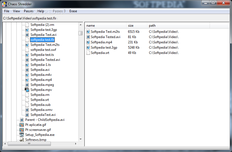Open the Help menu

pyautogui.click(x=41, y=11)
